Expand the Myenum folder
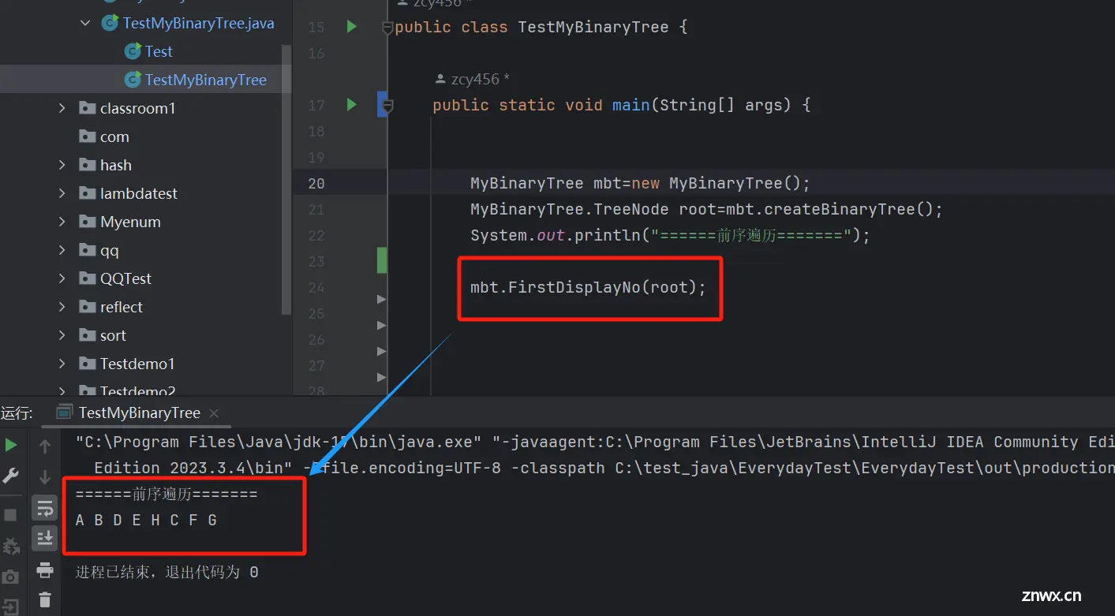The height and width of the screenshot is (616, 1115). [62, 222]
